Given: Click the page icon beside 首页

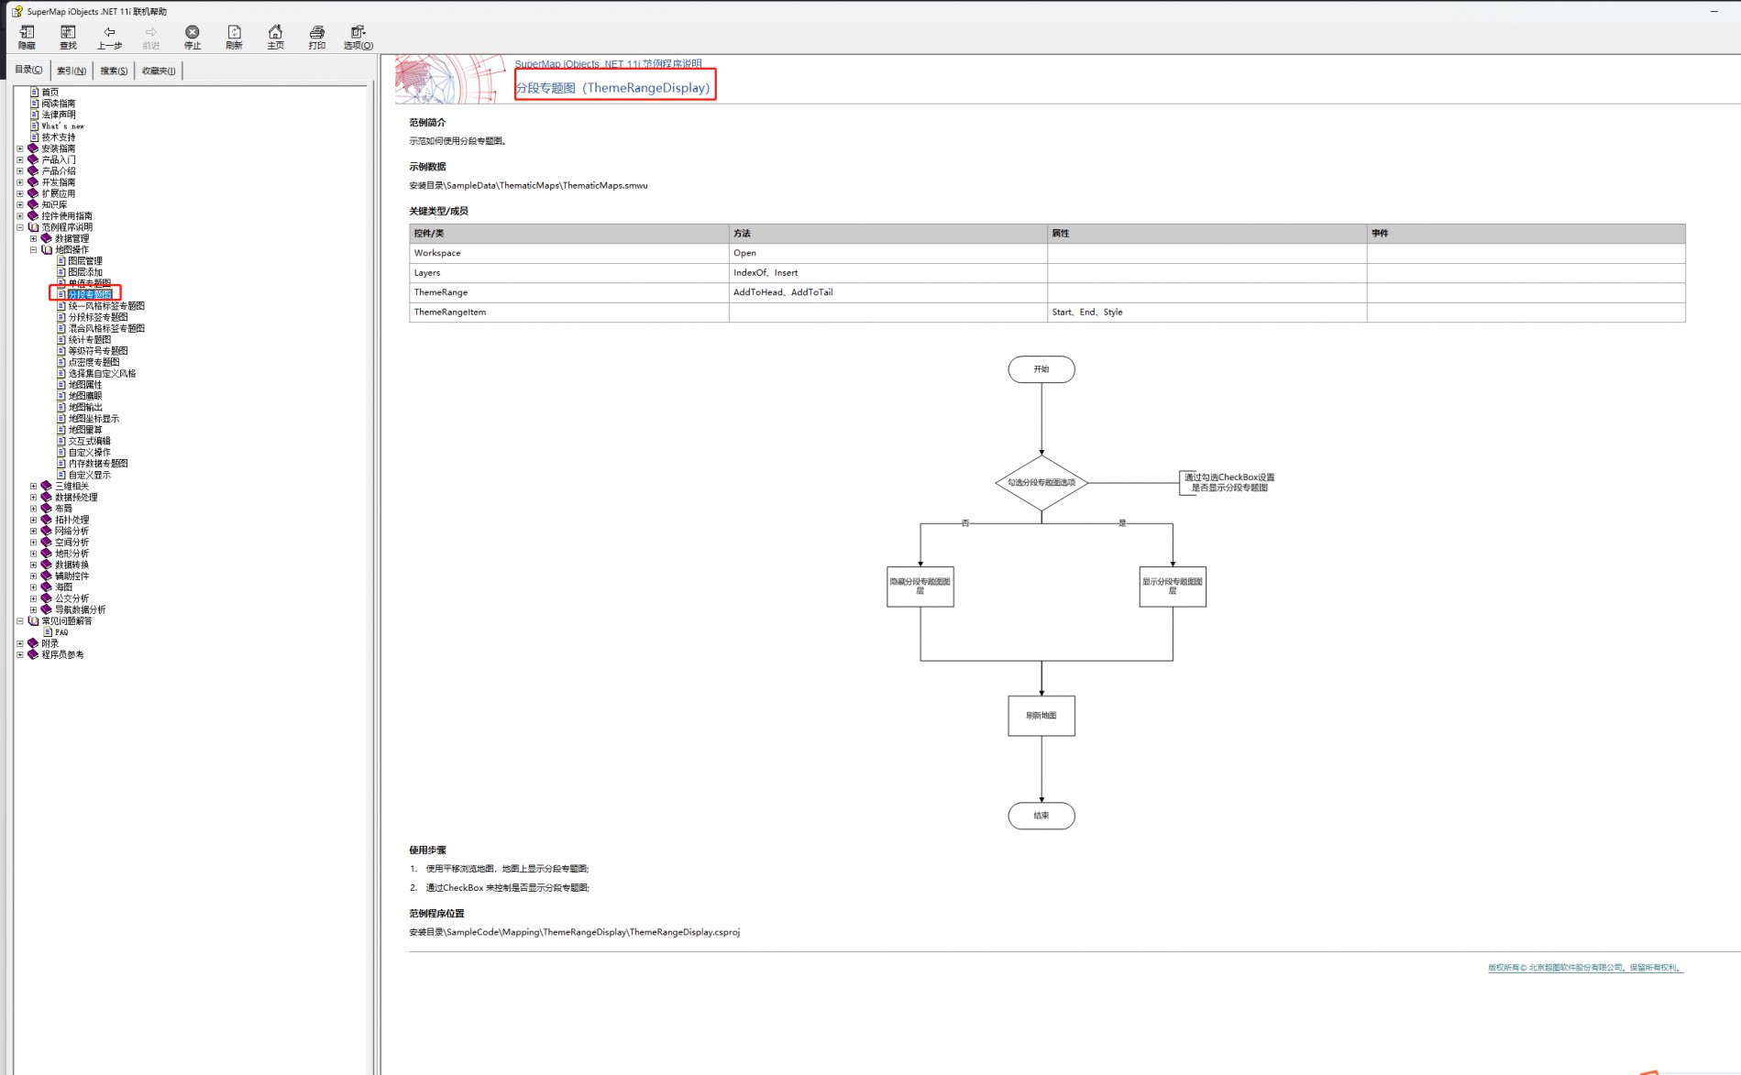Looking at the screenshot, I should coord(35,92).
